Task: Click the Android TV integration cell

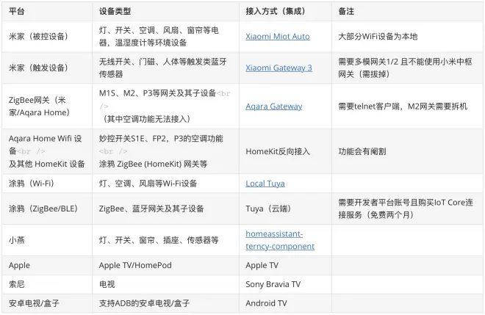Action: (x=266, y=303)
